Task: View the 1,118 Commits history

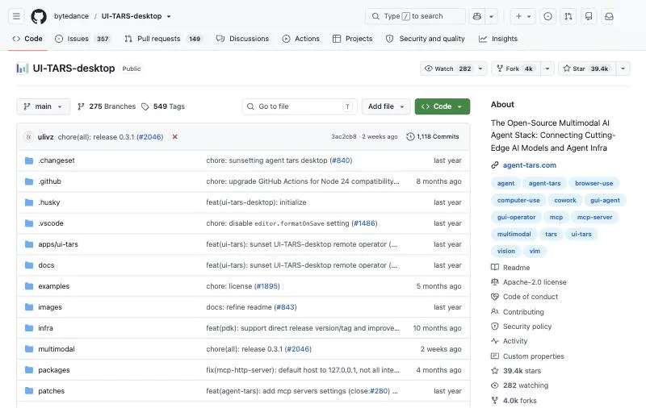Action: tap(433, 136)
